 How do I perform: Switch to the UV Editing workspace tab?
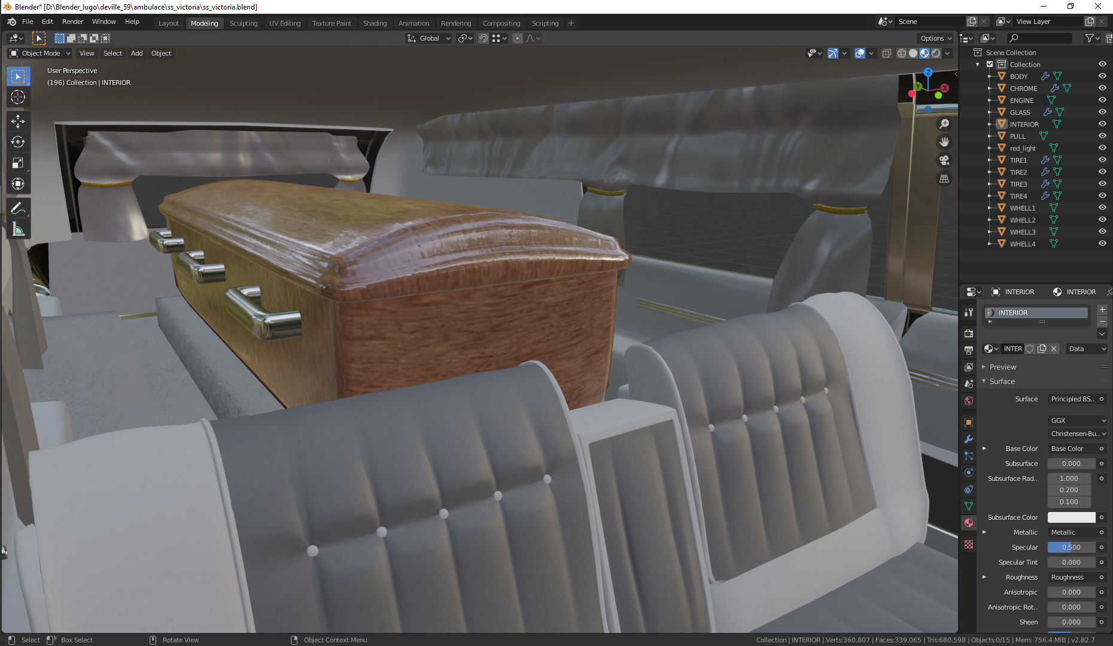click(x=285, y=23)
